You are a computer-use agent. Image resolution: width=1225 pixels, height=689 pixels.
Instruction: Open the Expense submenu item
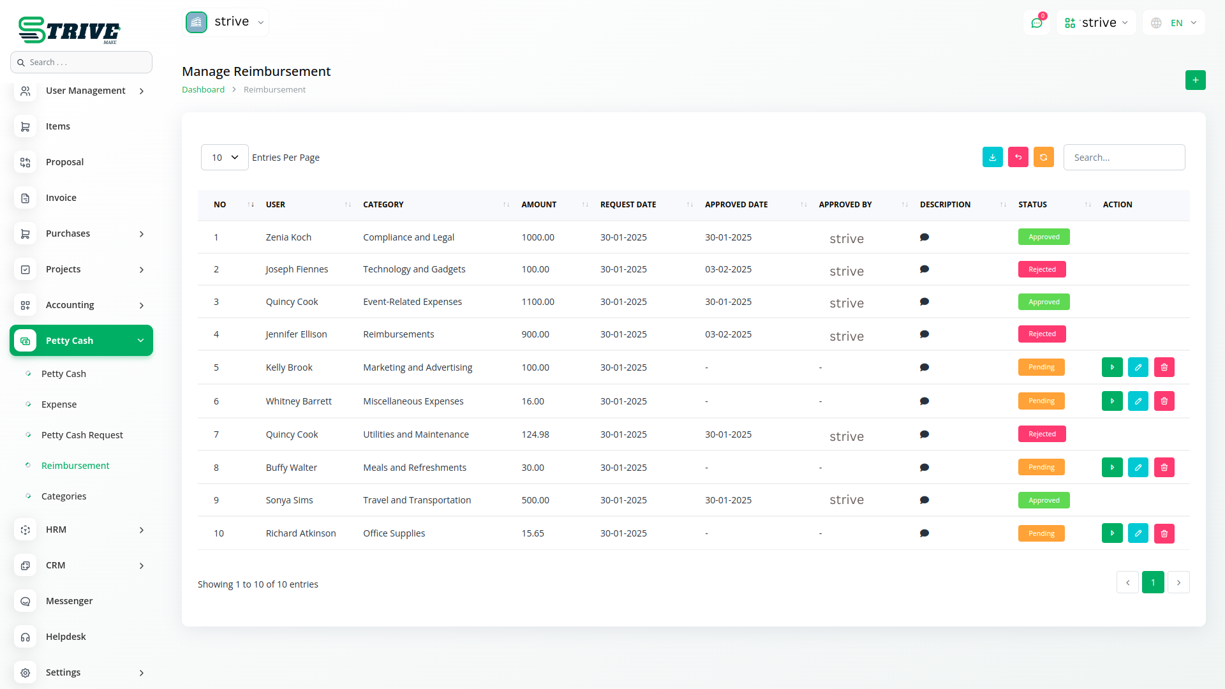click(59, 404)
